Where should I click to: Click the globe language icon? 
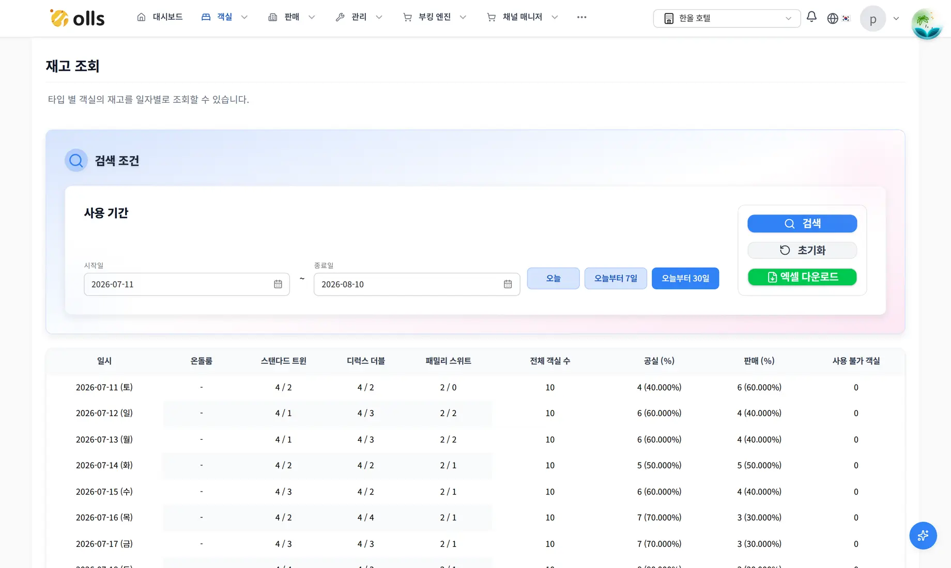833,19
